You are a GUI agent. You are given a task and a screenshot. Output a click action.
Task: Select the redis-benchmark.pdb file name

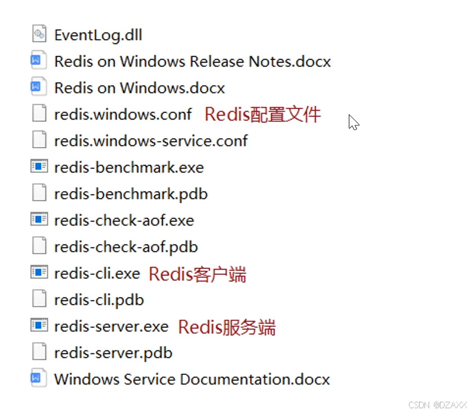coord(131,195)
